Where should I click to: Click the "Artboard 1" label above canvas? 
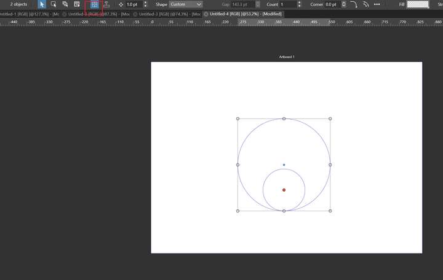click(x=287, y=56)
